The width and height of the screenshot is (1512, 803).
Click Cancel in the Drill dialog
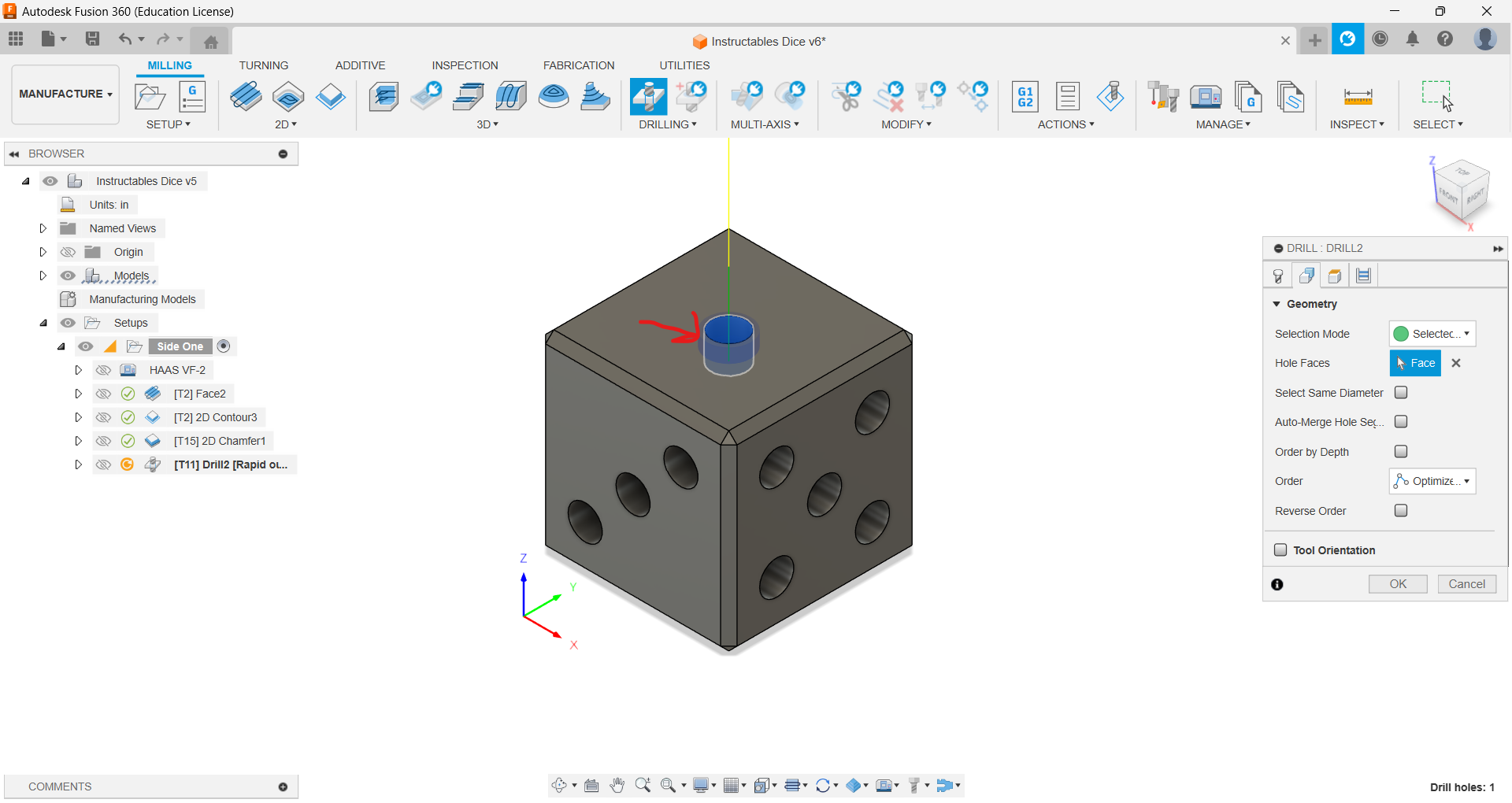click(x=1466, y=584)
